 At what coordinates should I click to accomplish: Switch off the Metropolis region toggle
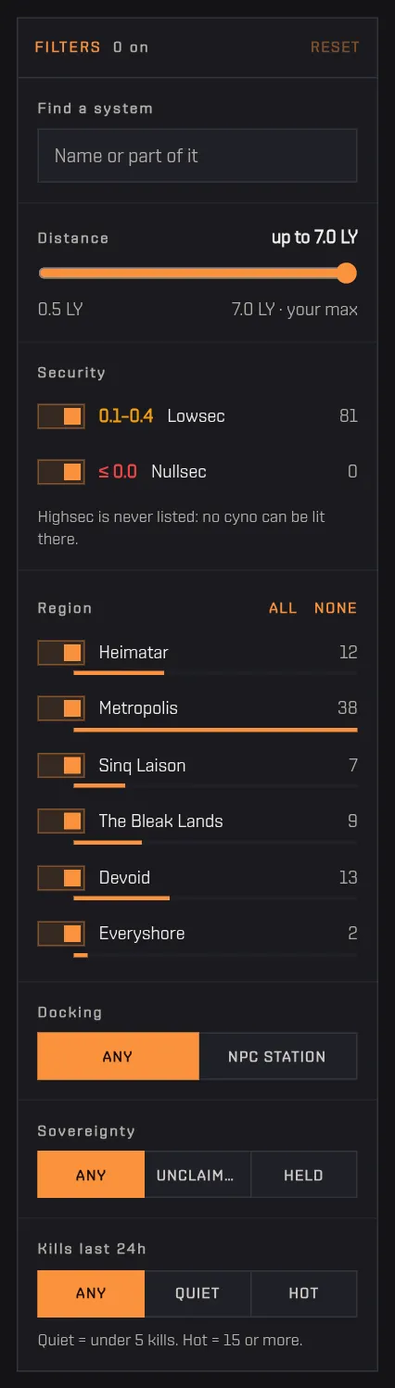point(61,708)
